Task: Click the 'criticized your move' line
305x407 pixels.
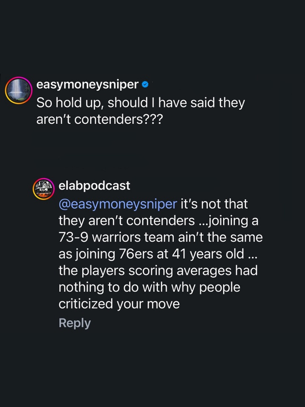Action: (119, 304)
